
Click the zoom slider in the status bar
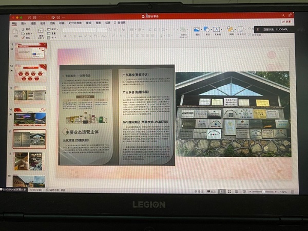264,191
